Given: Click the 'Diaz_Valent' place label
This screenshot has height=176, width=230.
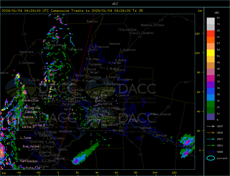Looking at the screenshot, I should pyautogui.click(x=31, y=146).
